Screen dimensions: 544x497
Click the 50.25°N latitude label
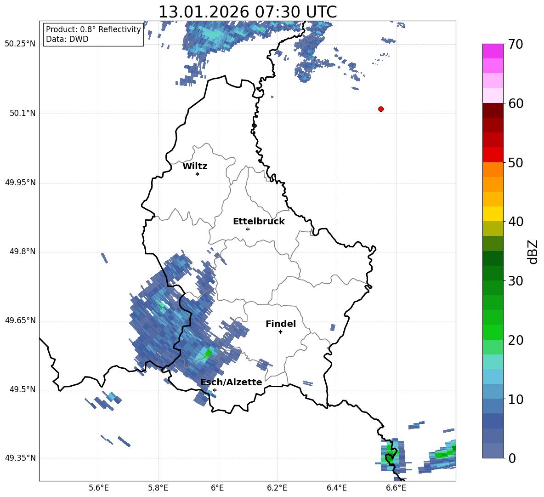pyautogui.click(x=20, y=44)
